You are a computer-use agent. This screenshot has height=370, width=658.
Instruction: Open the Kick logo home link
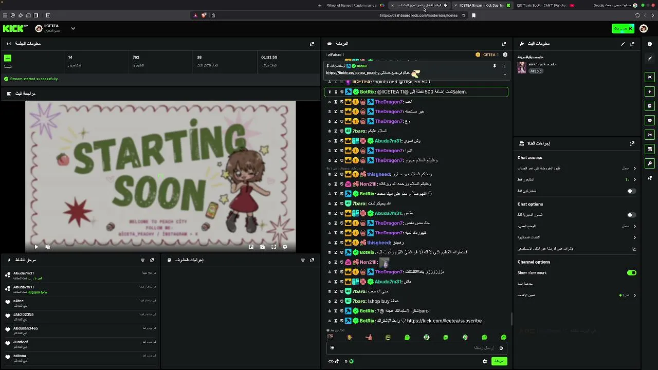coord(13,29)
